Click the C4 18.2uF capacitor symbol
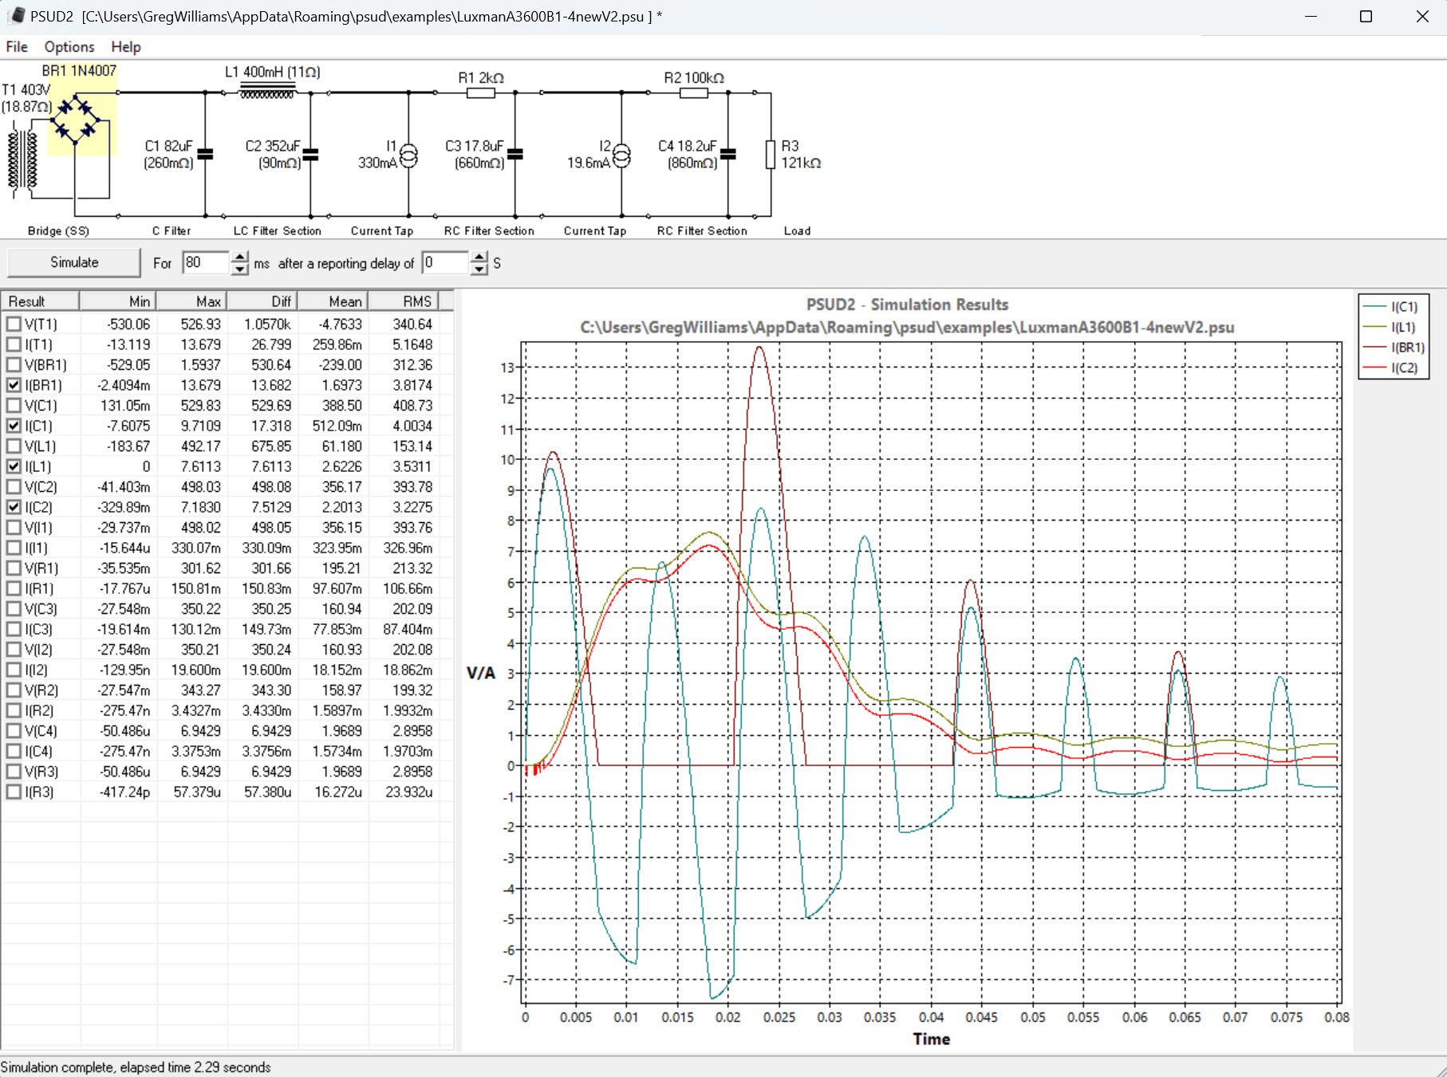 tap(727, 155)
